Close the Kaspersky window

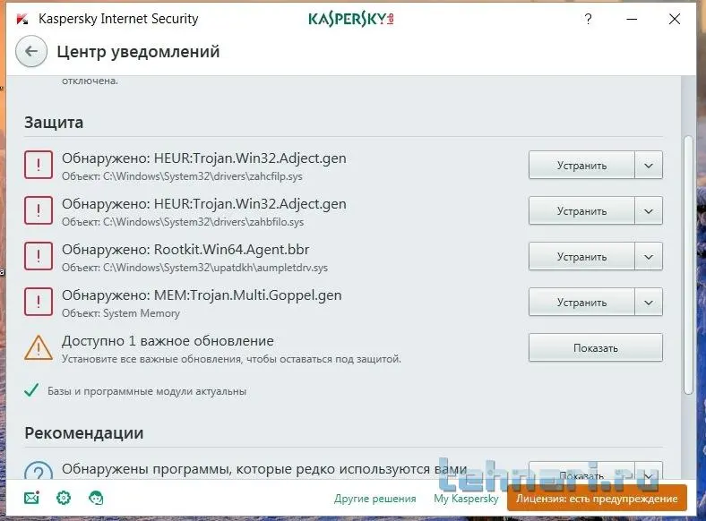pyautogui.click(x=675, y=19)
